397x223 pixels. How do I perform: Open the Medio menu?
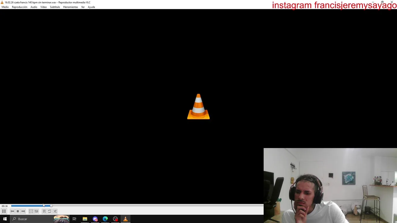5,7
